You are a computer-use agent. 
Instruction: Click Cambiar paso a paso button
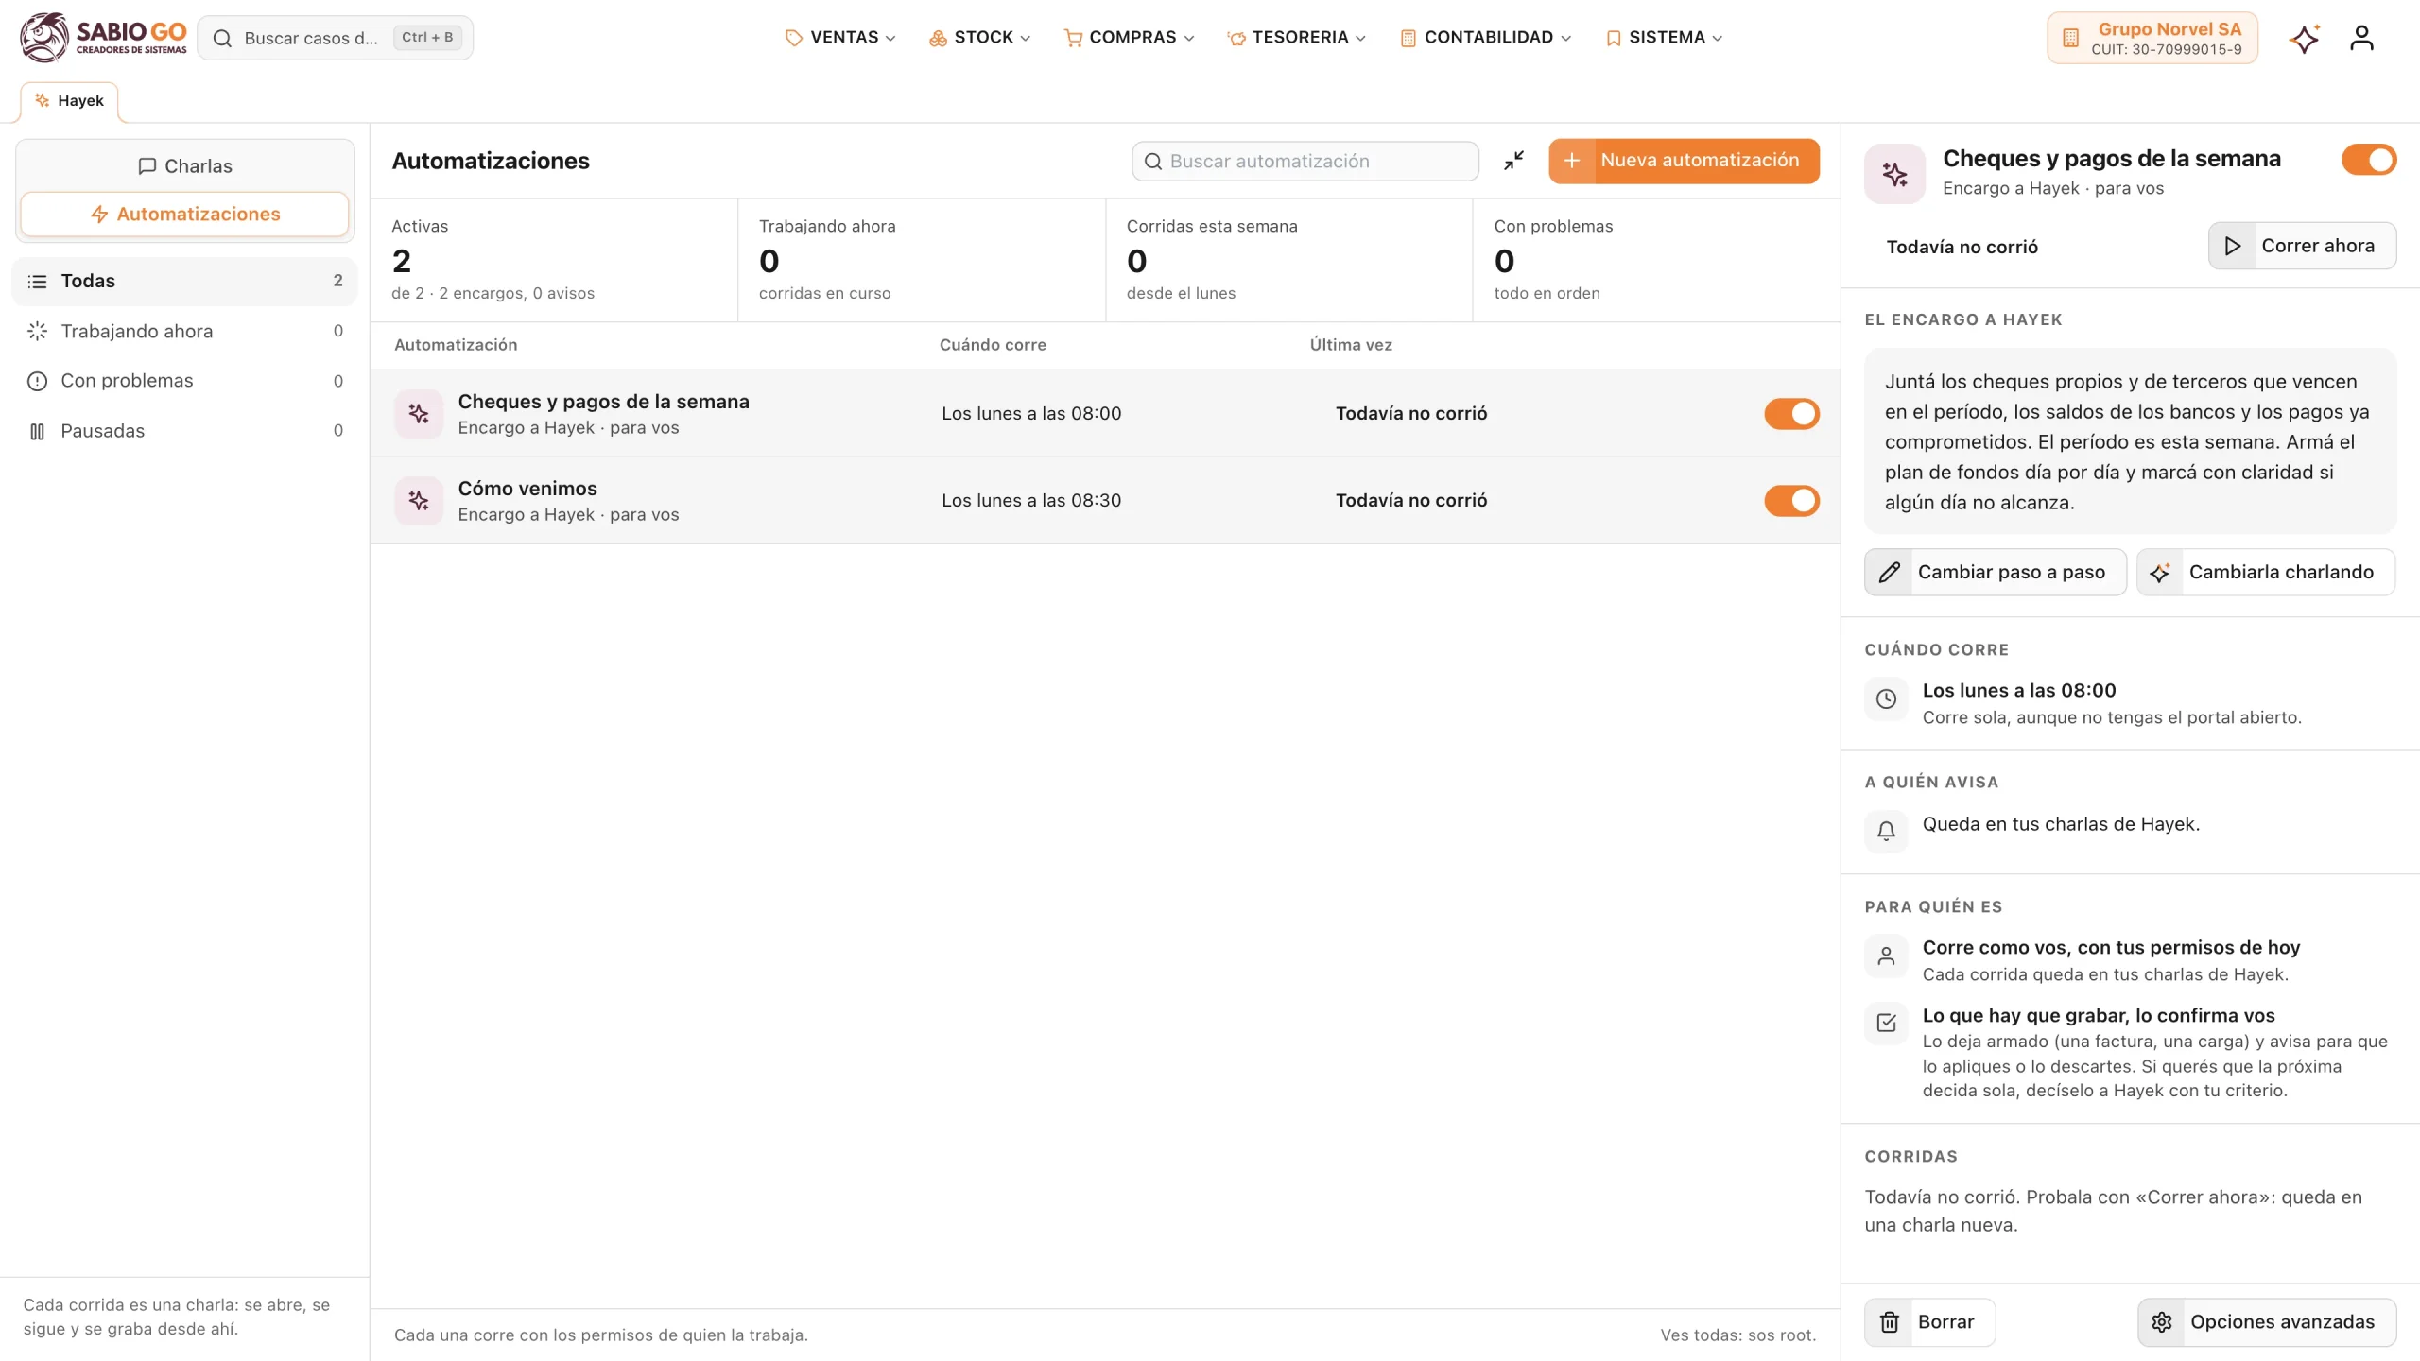coord(1995,572)
